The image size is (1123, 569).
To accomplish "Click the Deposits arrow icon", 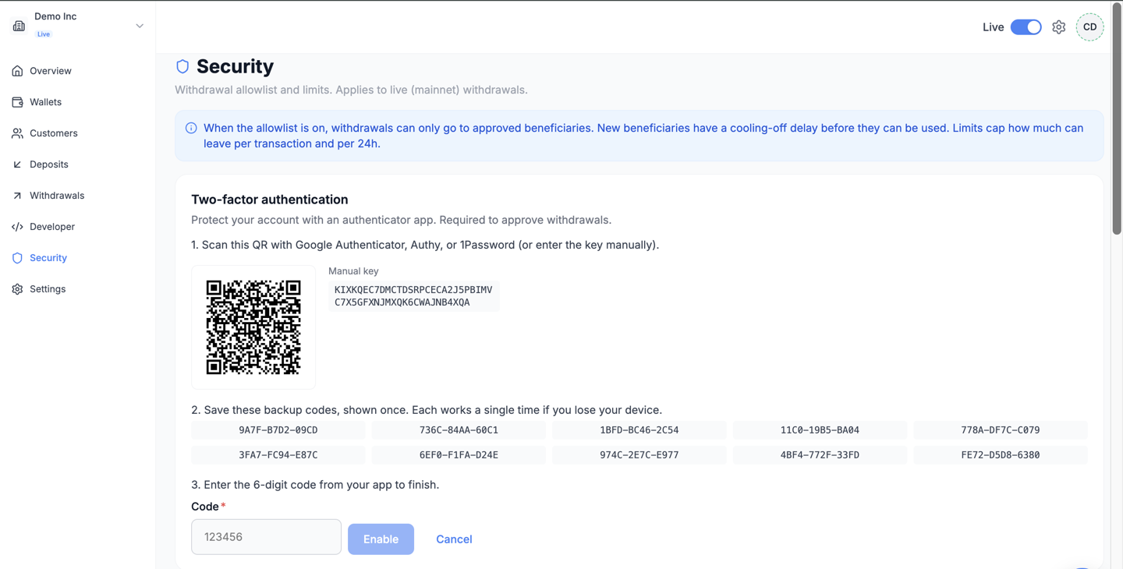I will point(17,164).
